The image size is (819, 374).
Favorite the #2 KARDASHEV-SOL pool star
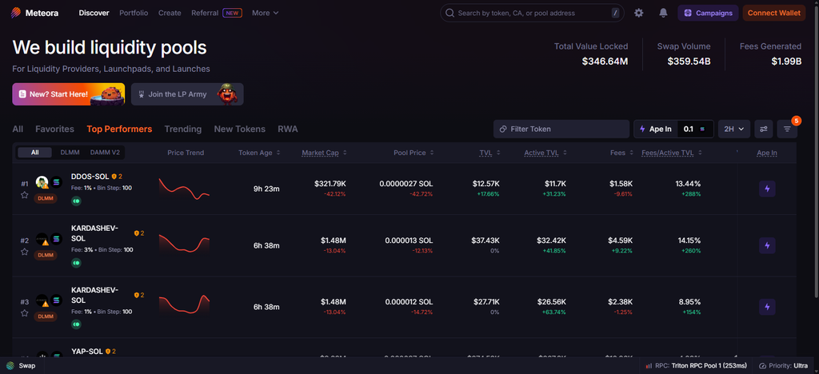(x=25, y=252)
